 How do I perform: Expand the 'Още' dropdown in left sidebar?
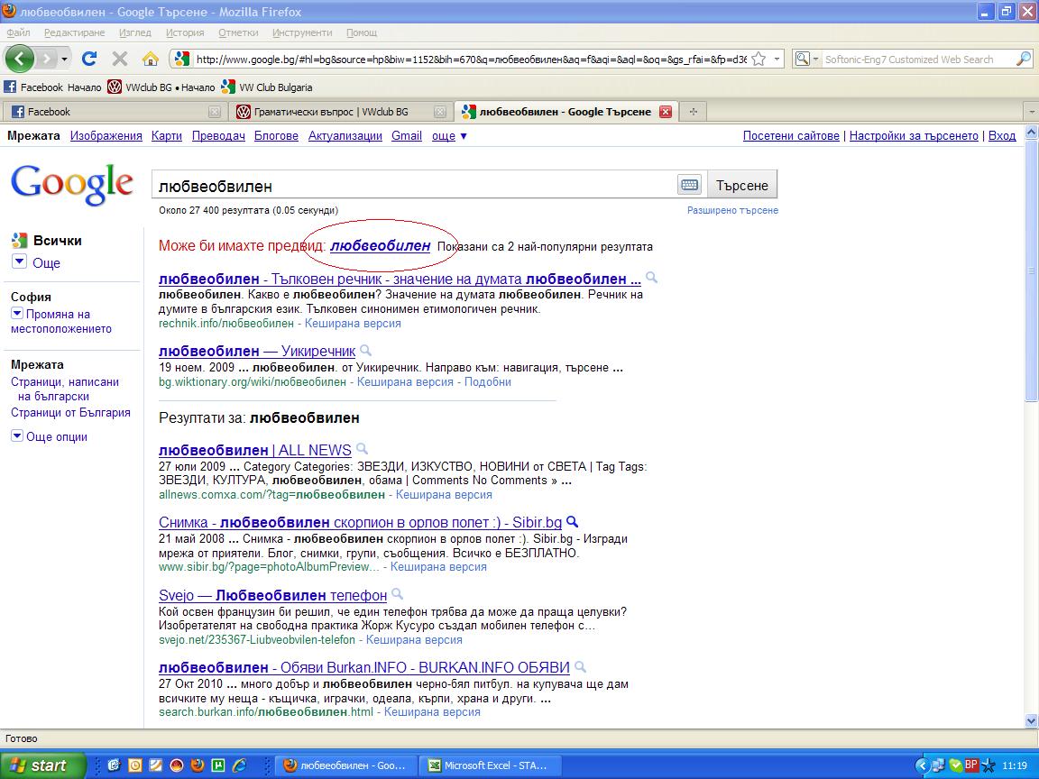coord(20,262)
